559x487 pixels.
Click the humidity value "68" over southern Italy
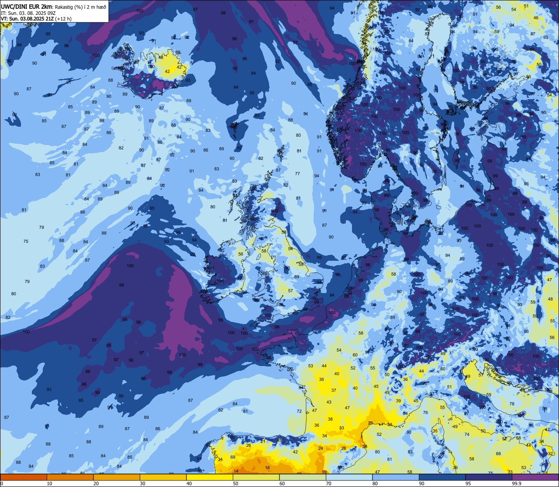coord(498,454)
